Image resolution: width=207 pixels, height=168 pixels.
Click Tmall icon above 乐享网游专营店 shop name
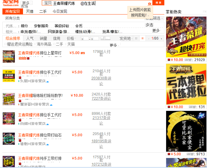tap(20, 78)
